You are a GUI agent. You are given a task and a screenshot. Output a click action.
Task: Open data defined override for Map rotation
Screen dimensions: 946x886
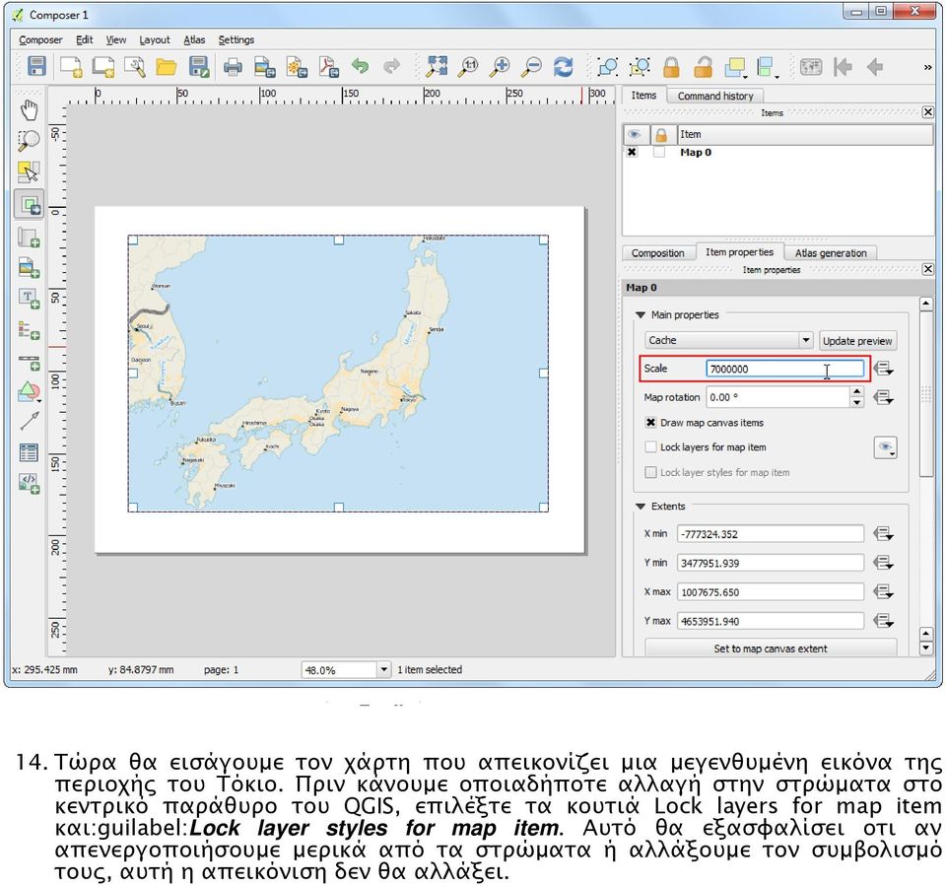[x=884, y=397]
